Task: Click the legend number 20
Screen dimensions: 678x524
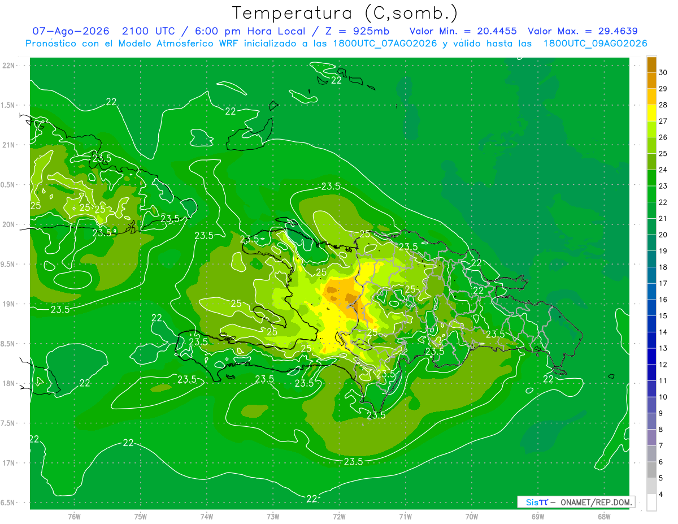Action: tap(663, 235)
